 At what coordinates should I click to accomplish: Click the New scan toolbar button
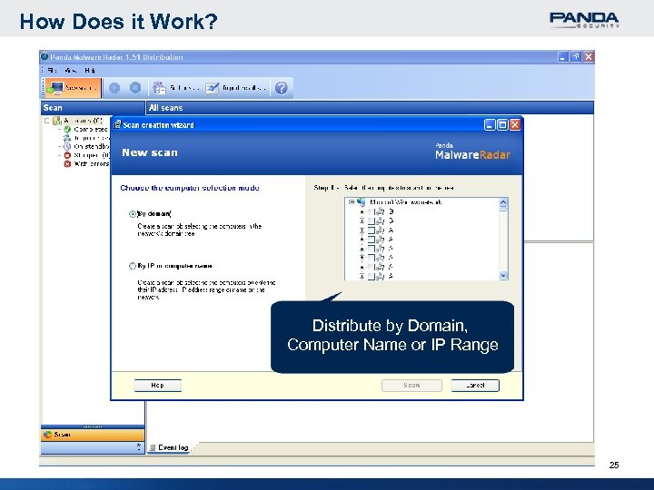[73, 88]
